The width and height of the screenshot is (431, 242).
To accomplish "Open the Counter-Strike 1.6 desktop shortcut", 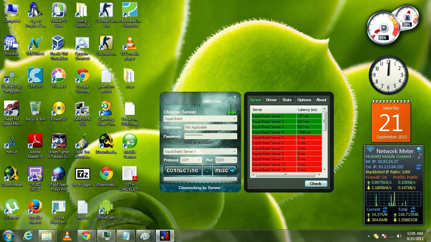I will click(x=106, y=15).
